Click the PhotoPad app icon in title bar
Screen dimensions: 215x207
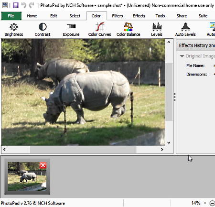coord(5,5)
